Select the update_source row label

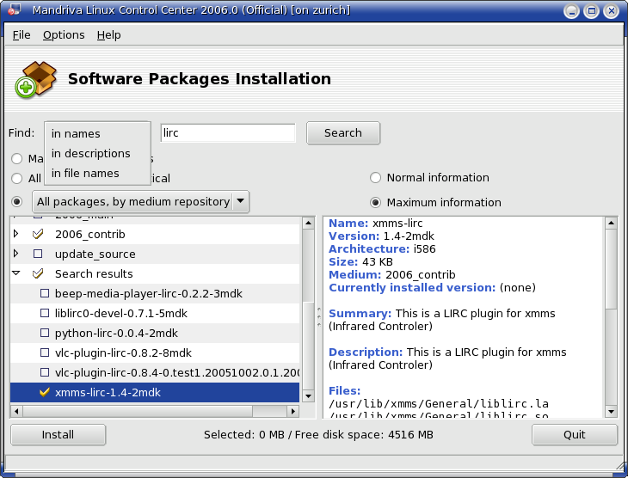95,254
